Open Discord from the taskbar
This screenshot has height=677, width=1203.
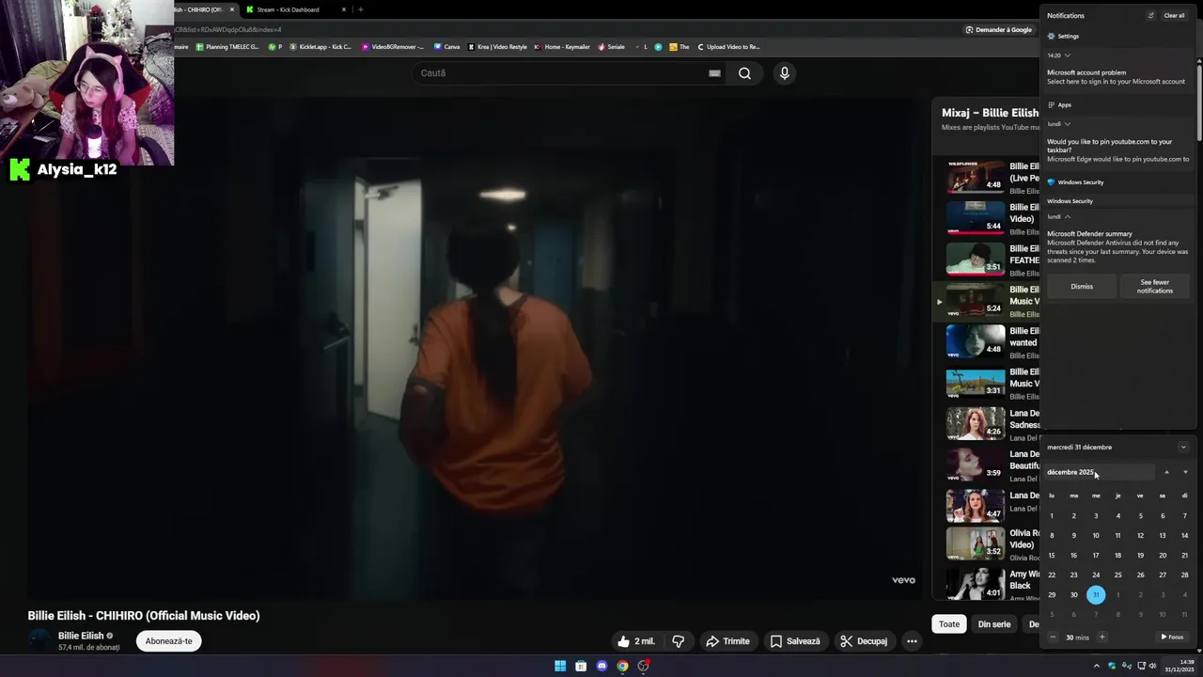point(601,666)
